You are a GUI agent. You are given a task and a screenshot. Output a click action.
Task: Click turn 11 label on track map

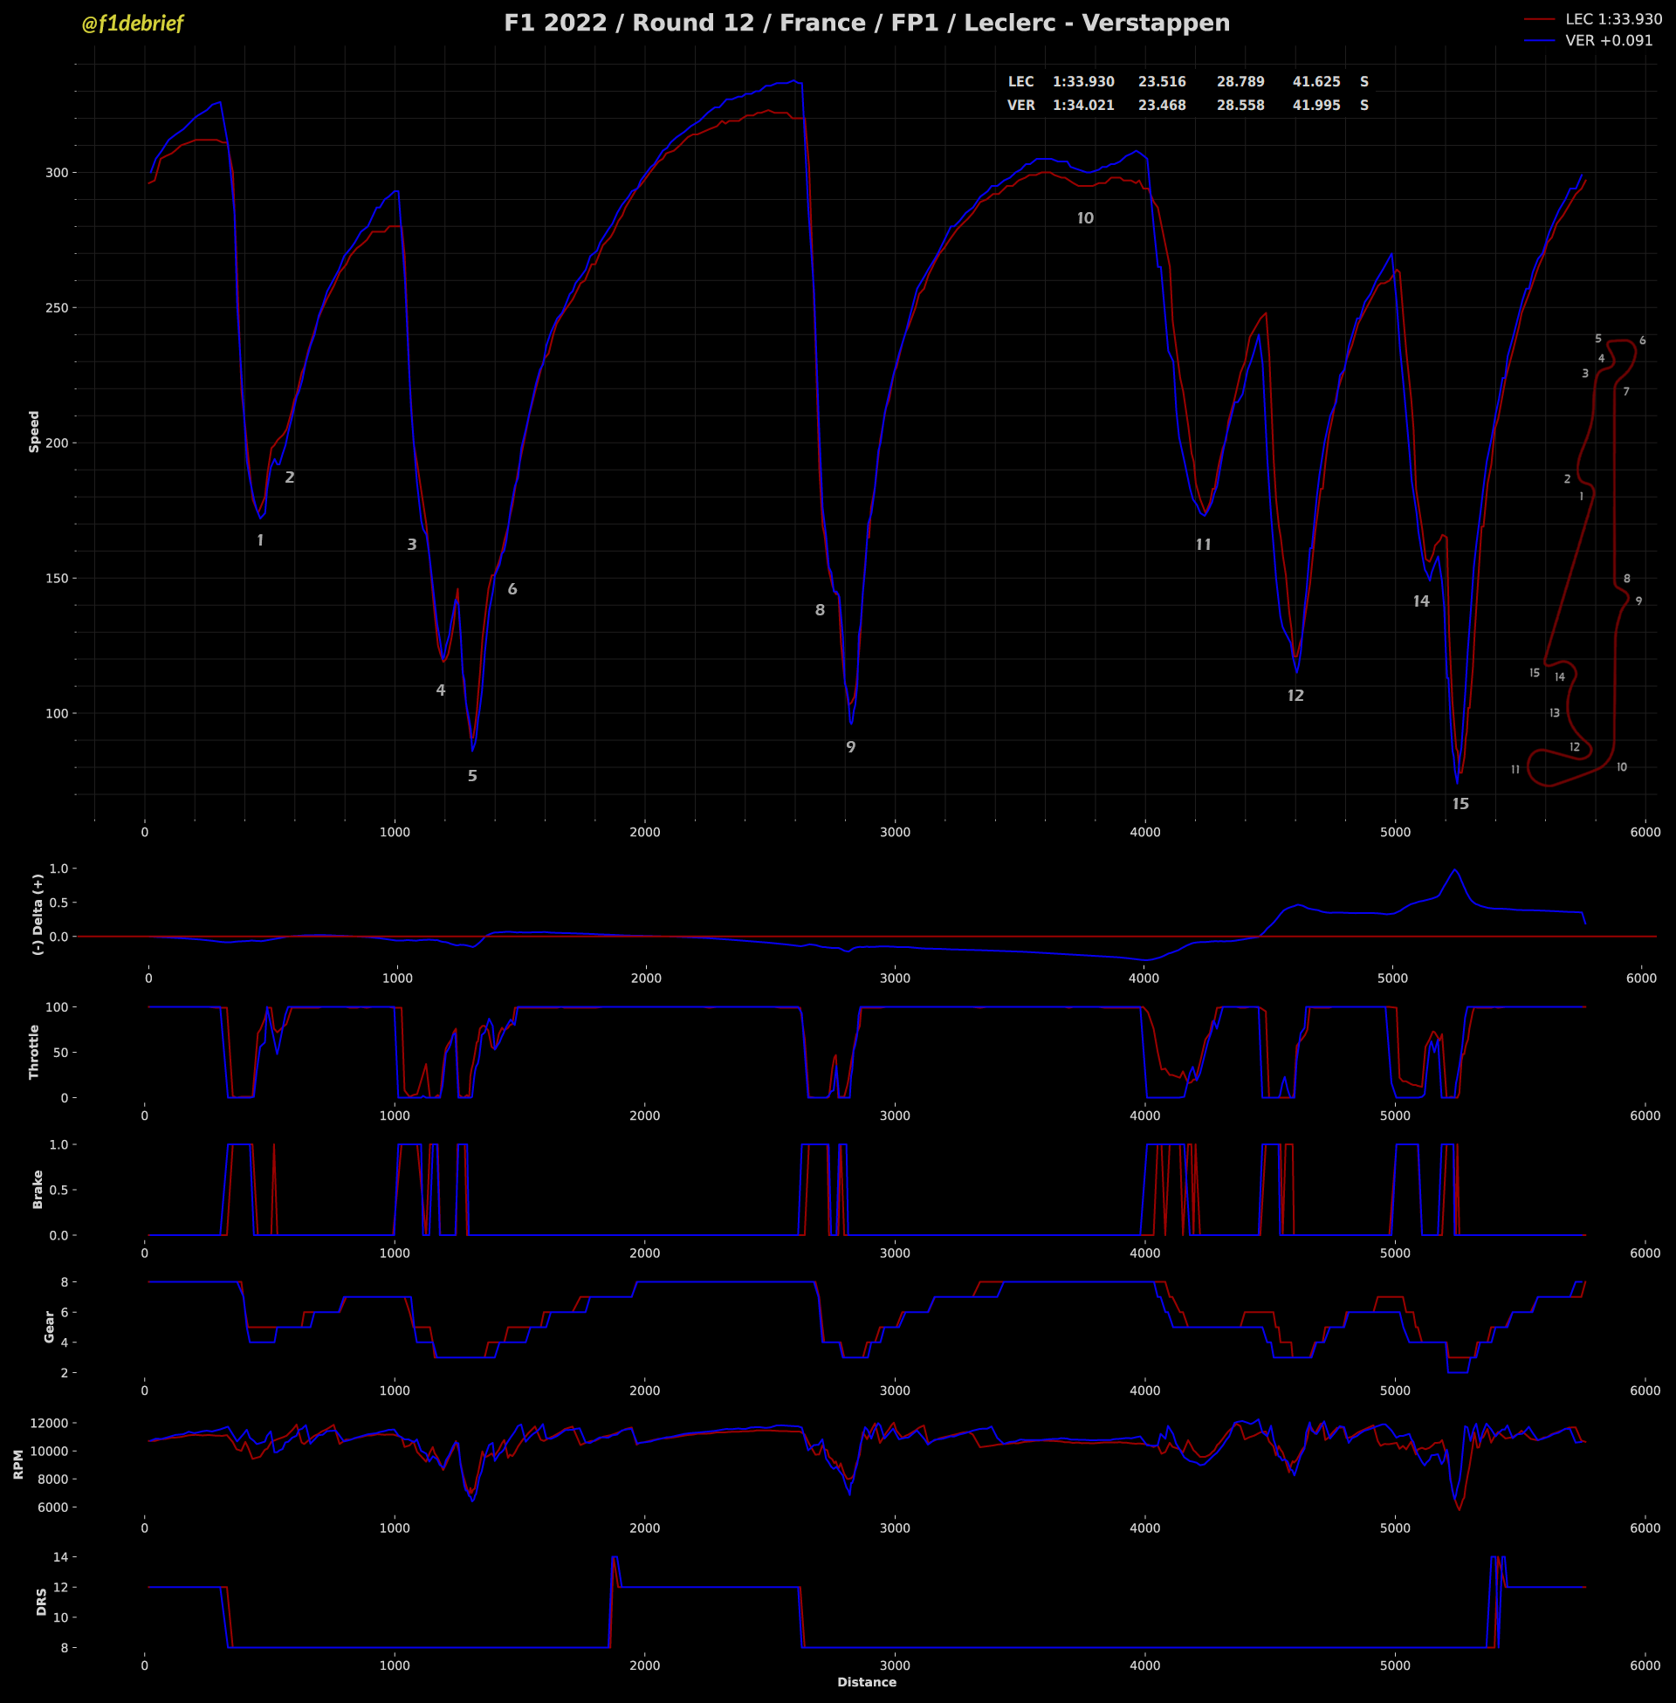tap(1515, 770)
